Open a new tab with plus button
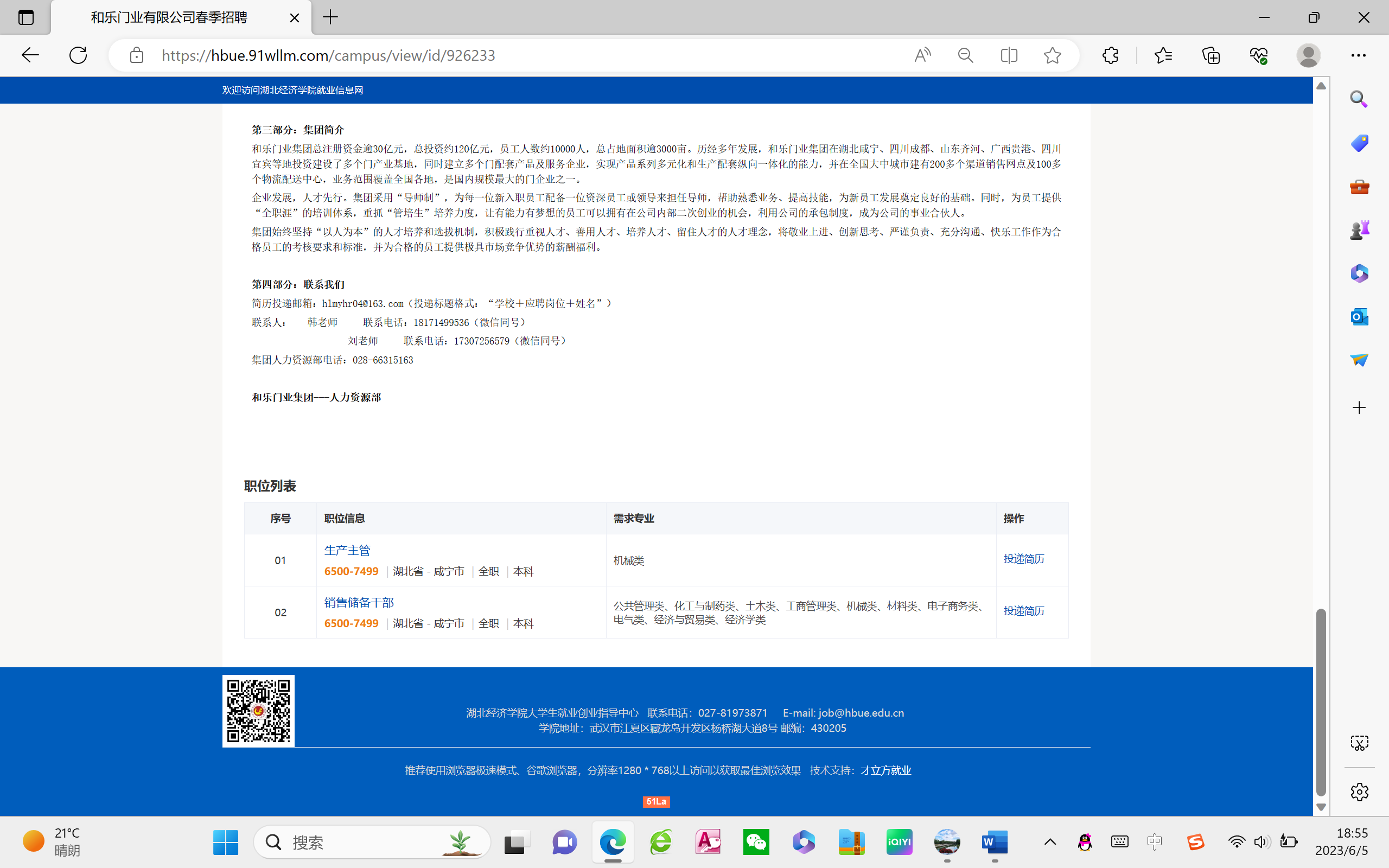 pos(330,17)
